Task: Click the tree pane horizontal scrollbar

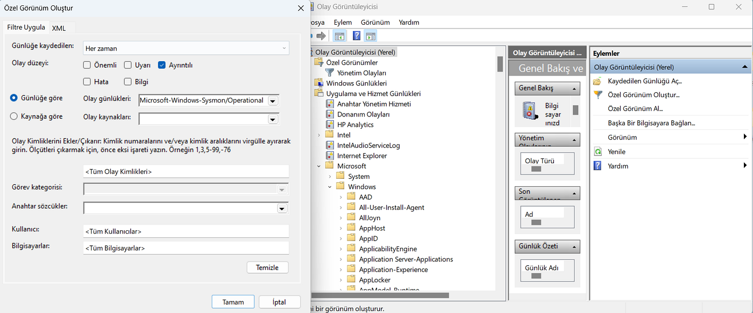Action: 379,295
